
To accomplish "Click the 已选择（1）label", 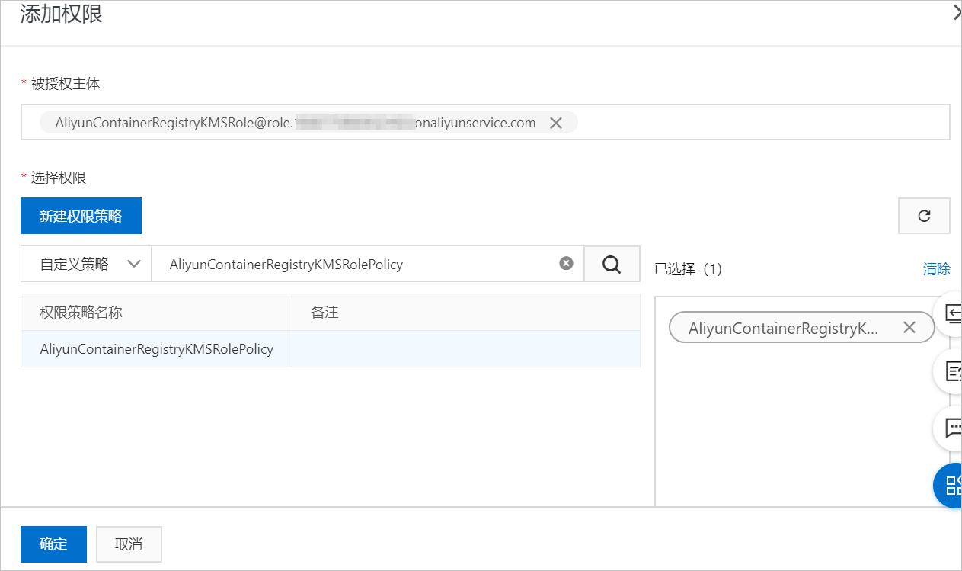I will coord(688,268).
